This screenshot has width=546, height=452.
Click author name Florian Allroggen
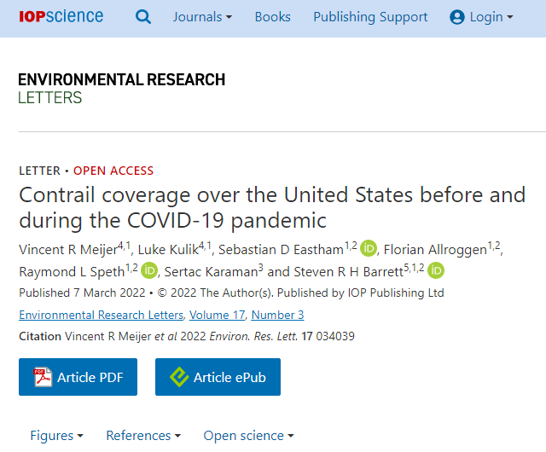(435, 250)
